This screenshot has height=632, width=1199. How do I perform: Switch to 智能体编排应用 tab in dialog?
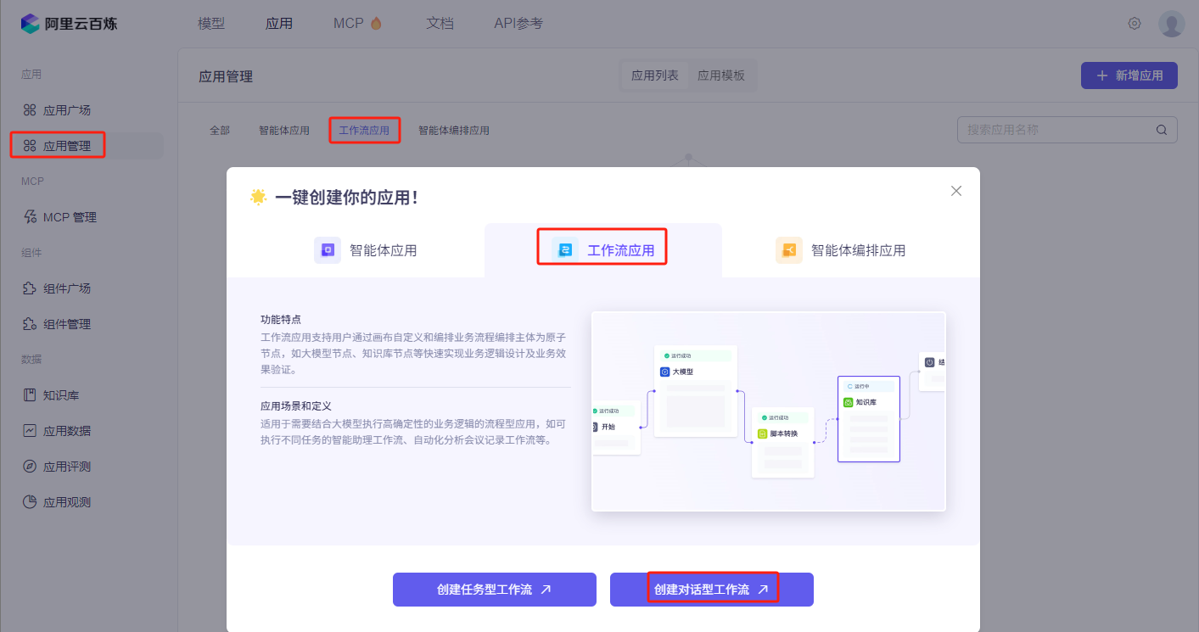tap(841, 250)
